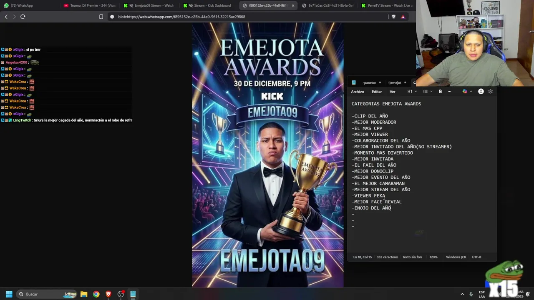Screen dimensions: 534x300
Task: Click the -EL MEJOR CAMARAMAN line
Action: (x=378, y=183)
